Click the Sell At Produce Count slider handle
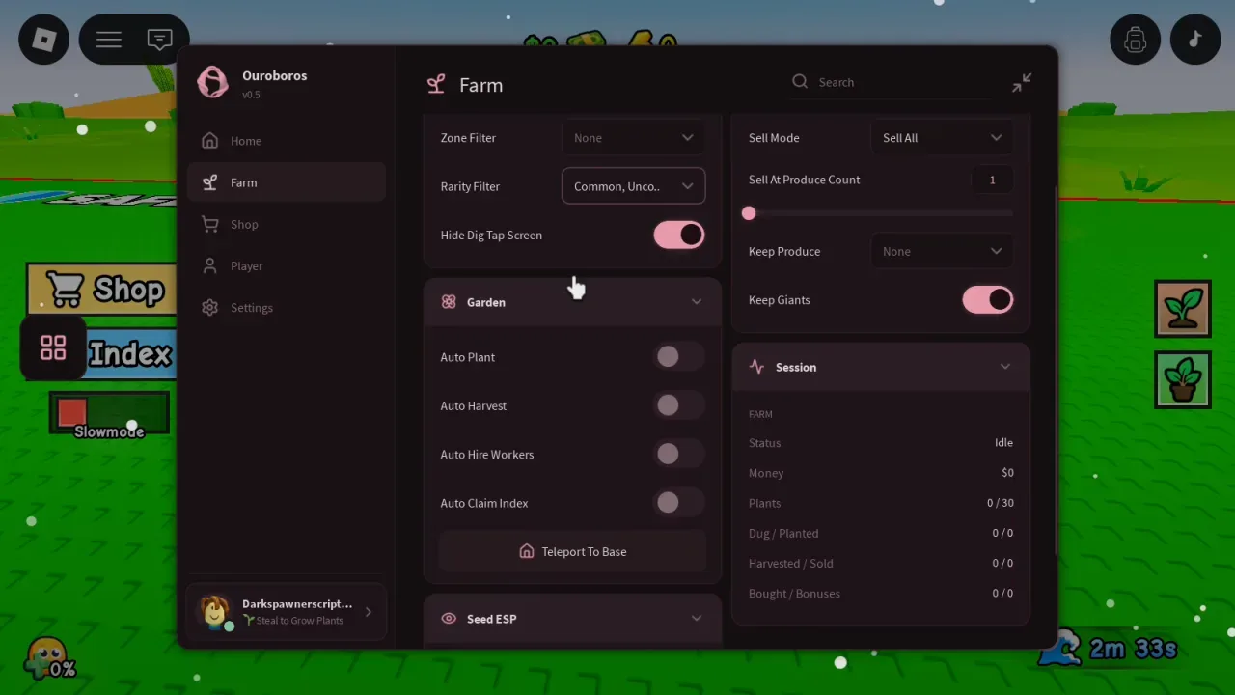 click(749, 213)
